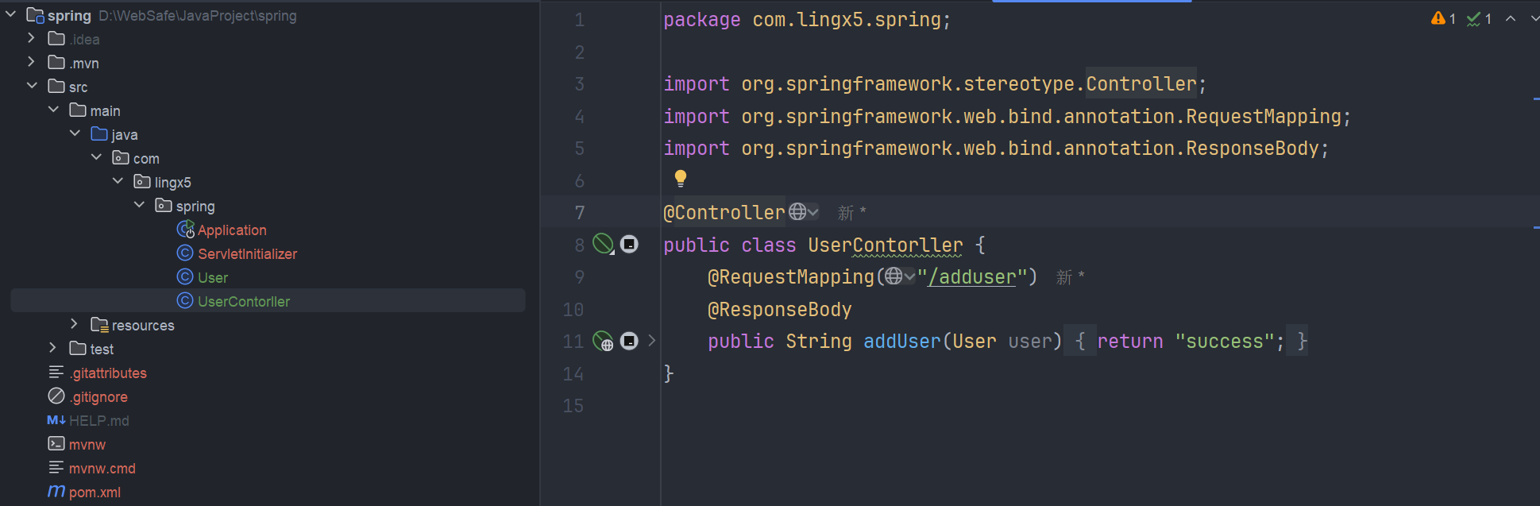
Task: Click the implementation gutter marker on line 8
Action: pos(629,244)
